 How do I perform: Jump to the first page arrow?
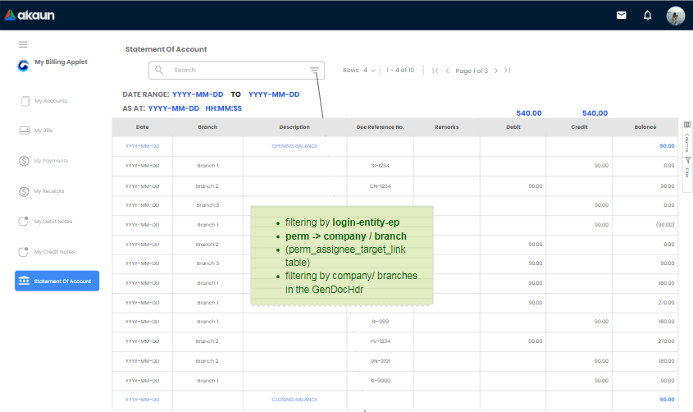(435, 71)
